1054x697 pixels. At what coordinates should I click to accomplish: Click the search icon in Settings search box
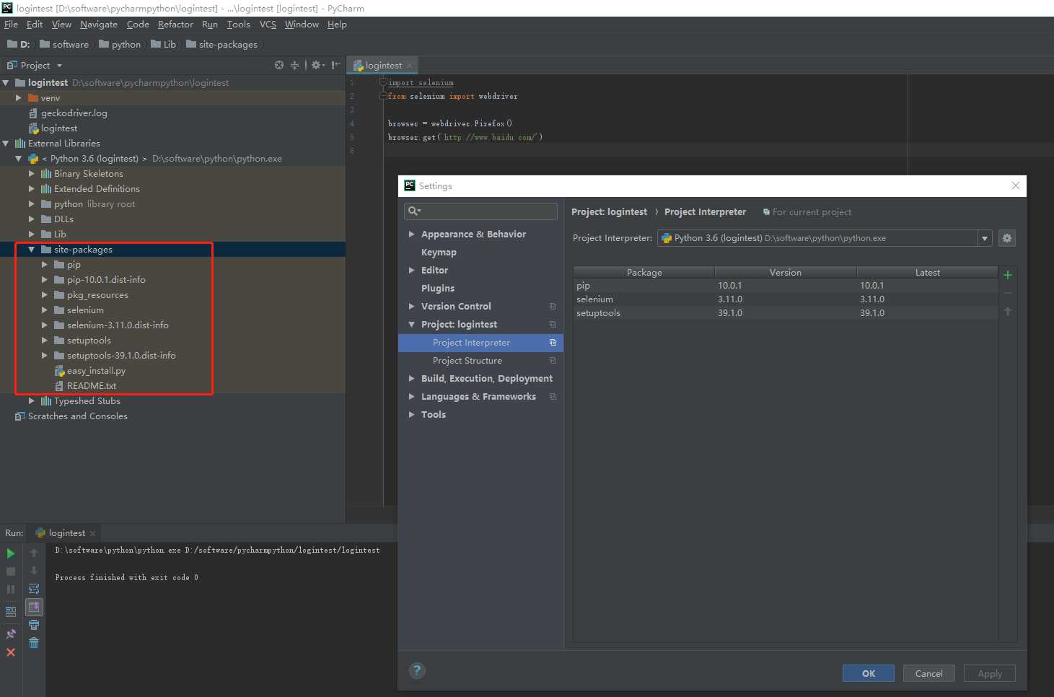[x=414, y=211]
